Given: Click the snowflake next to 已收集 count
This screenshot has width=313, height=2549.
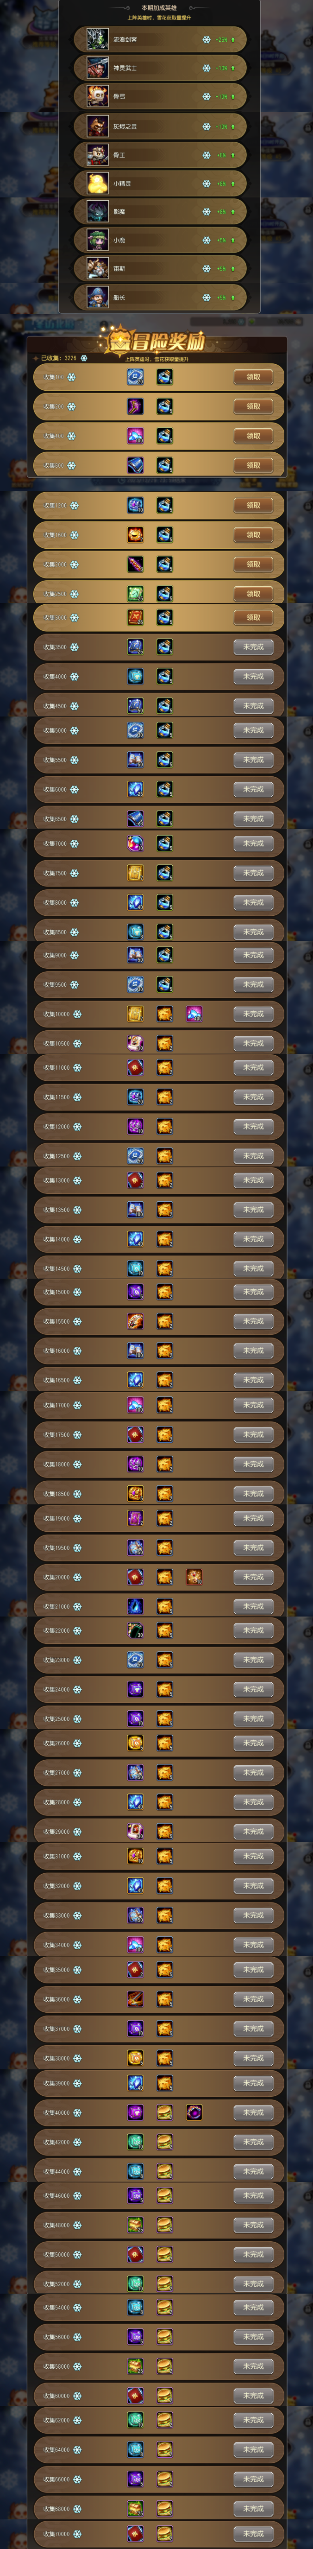Looking at the screenshot, I should tap(83, 358).
